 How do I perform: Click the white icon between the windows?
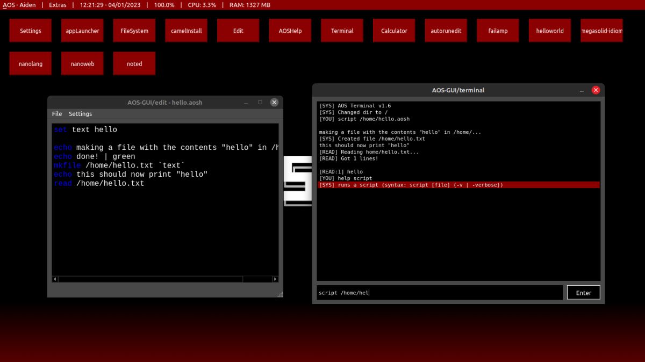(x=298, y=181)
